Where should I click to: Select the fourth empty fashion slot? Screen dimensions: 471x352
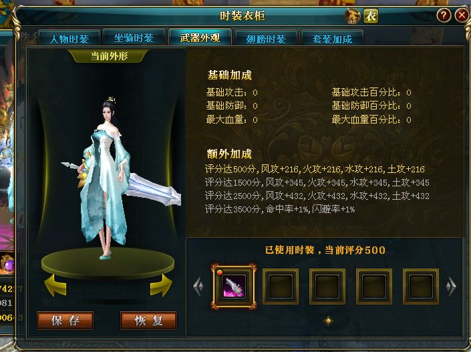(x=374, y=287)
